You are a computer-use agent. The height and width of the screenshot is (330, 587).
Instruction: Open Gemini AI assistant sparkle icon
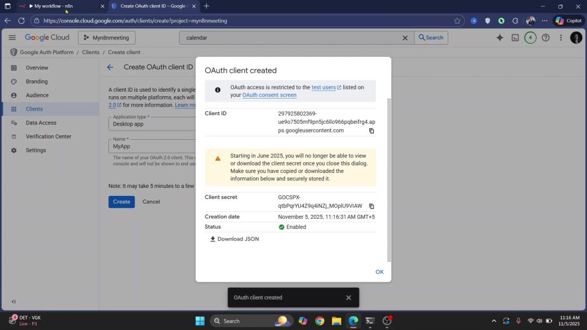coord(499,38)
